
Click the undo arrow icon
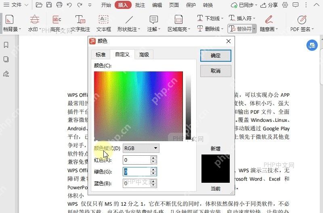click(69, 5)
